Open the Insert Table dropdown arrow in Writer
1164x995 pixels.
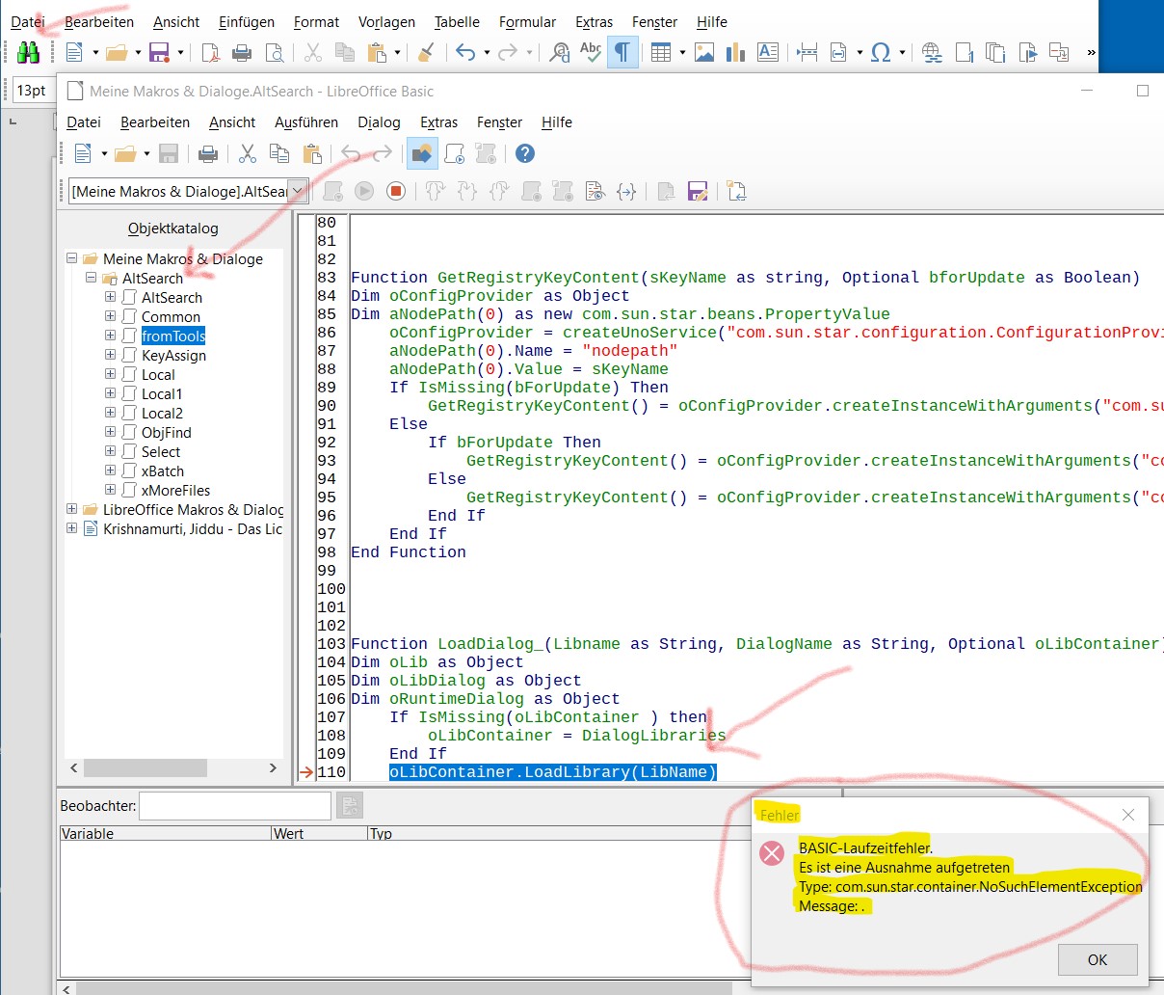[682, 52]
